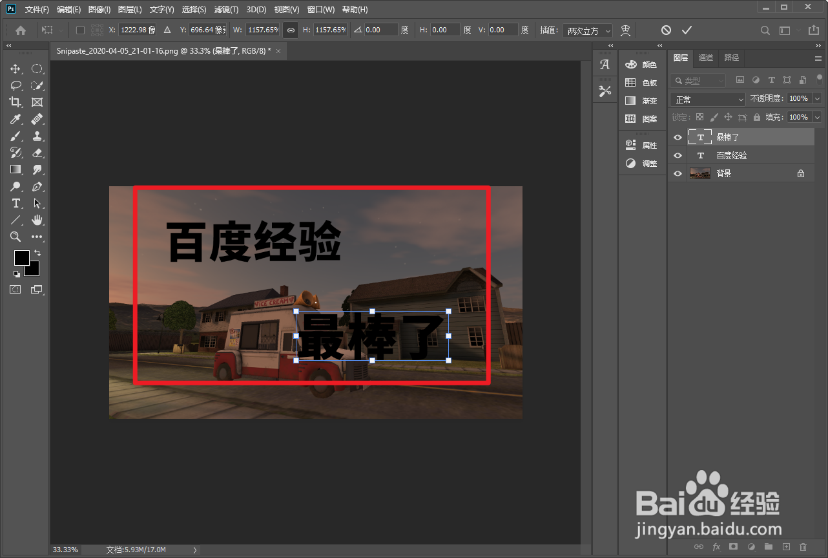Screen dimensions: 828x558
Task: Select the Move tool
Action: (16, 69)
